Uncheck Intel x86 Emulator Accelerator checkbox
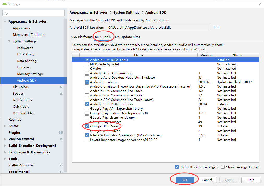 point(87,135)
